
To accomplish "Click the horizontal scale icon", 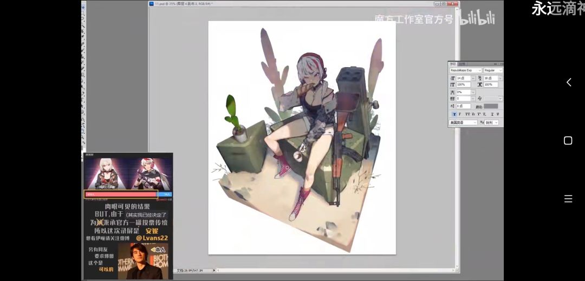I will tap(480, 84).
